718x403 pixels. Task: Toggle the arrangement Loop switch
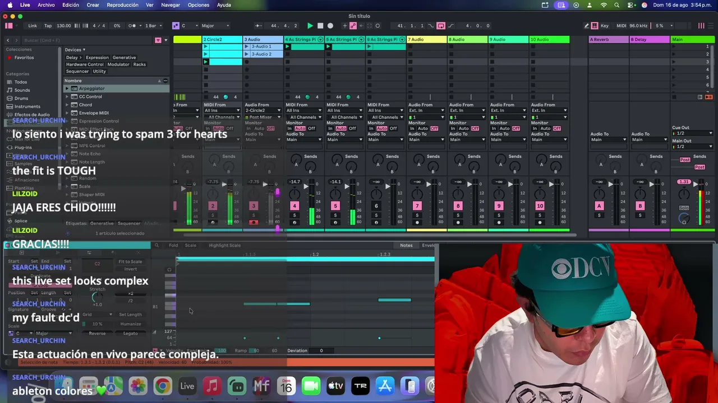pyautogui.click(x=441, y=26)
